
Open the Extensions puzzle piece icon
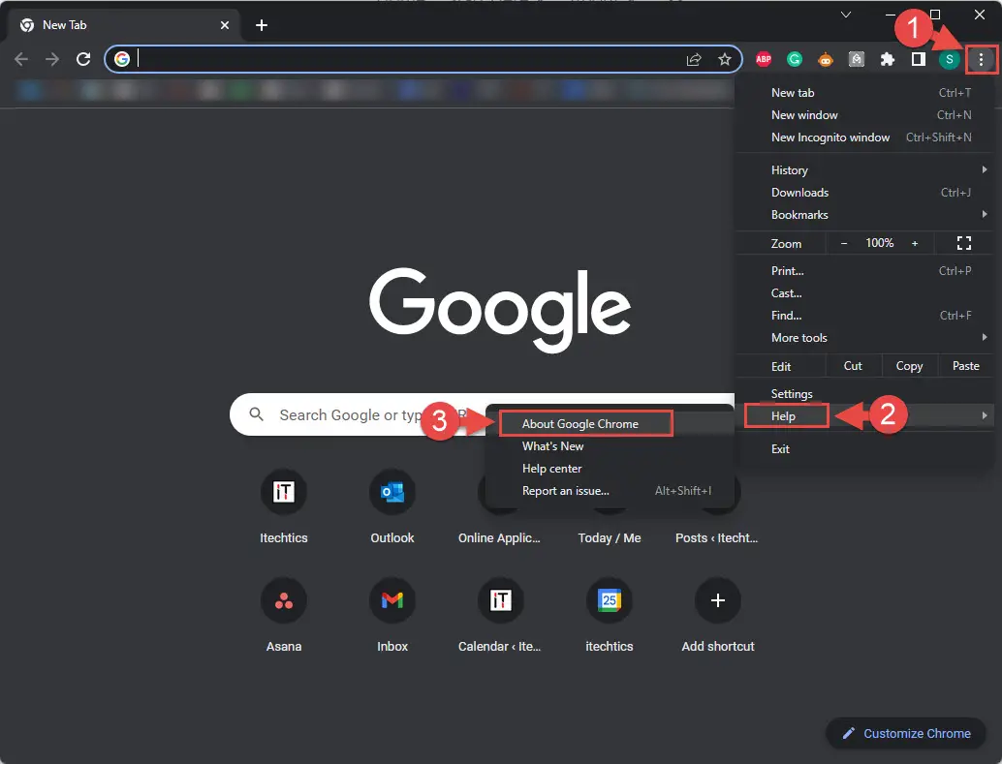[887, 59]
